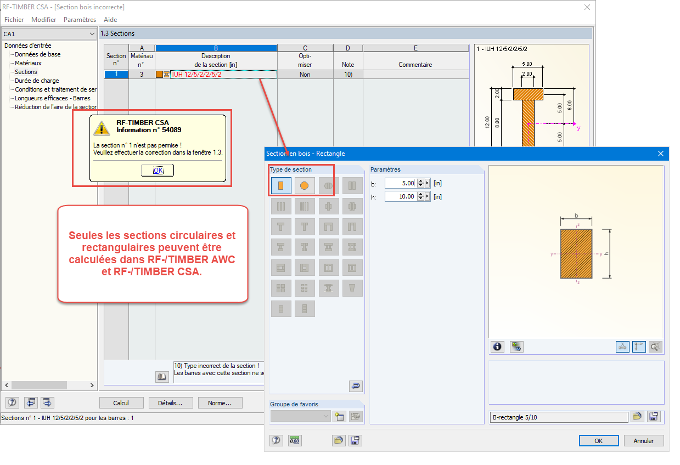This screenshot has width=680, height=465.
Task: Click the section info icon in the dialog
Action: click(497, 347)
